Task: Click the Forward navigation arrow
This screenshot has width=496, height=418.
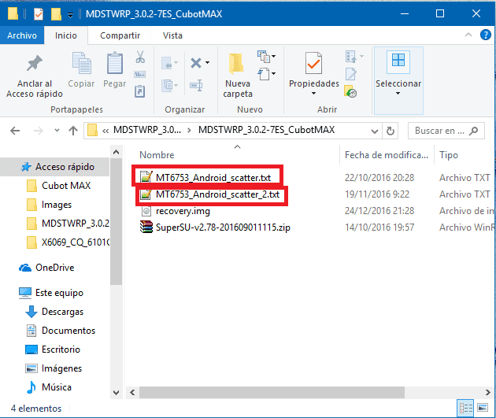Action: [39, 131]
